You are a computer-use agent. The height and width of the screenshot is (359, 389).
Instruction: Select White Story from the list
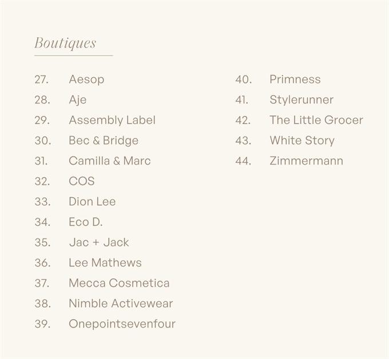click(x=302, y=141)
